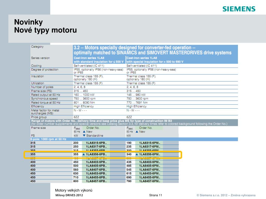This screenshot has width=266, height=199.
Task: Click the blue triangle before 1LA8356-6PB..
Action: [x=84, y=154]
